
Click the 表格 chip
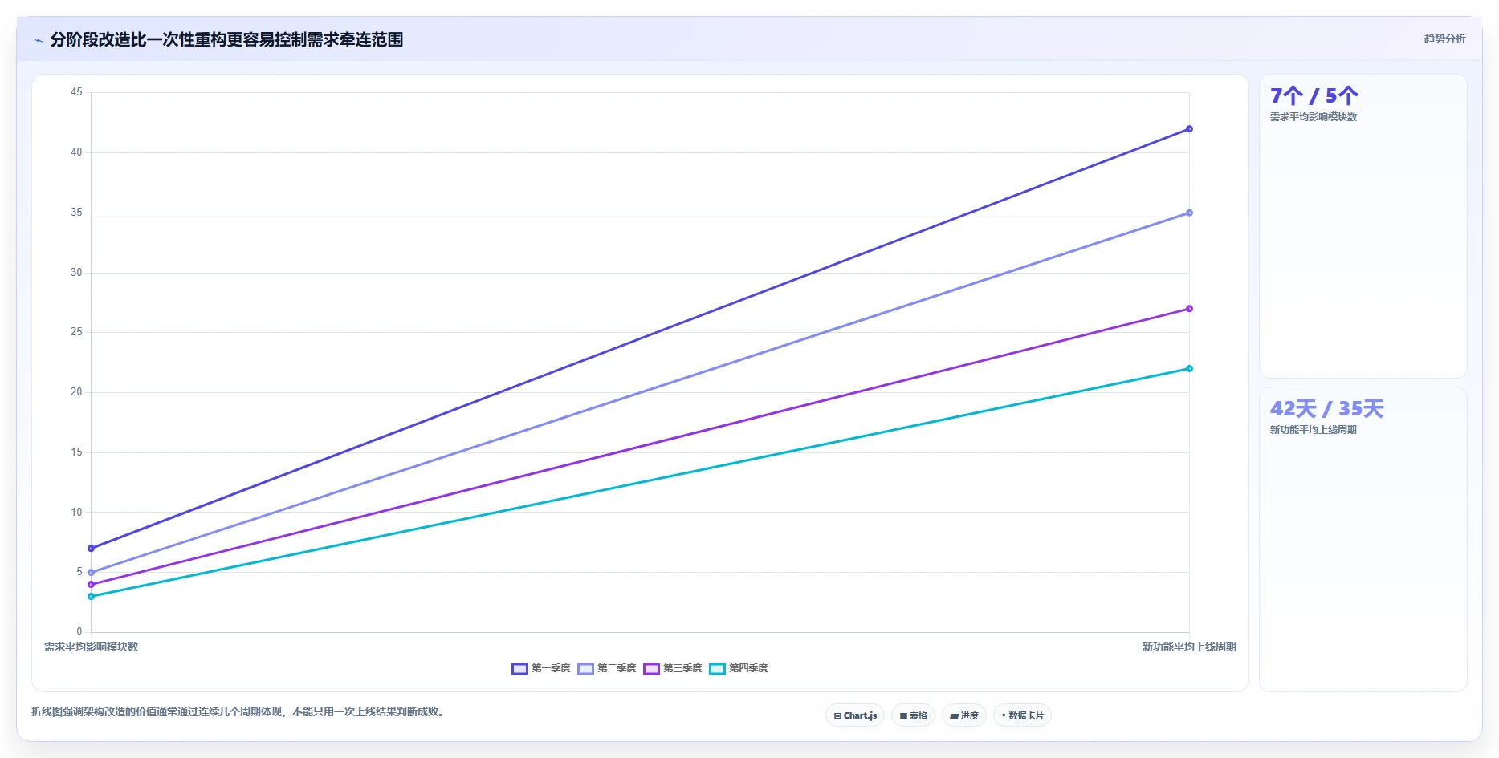point(913,715)
